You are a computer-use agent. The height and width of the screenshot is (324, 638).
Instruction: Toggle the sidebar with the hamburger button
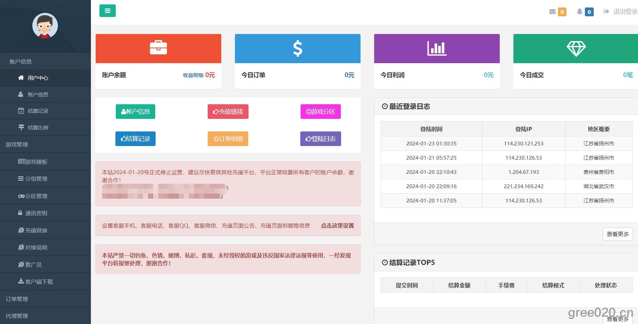point(107,11)
